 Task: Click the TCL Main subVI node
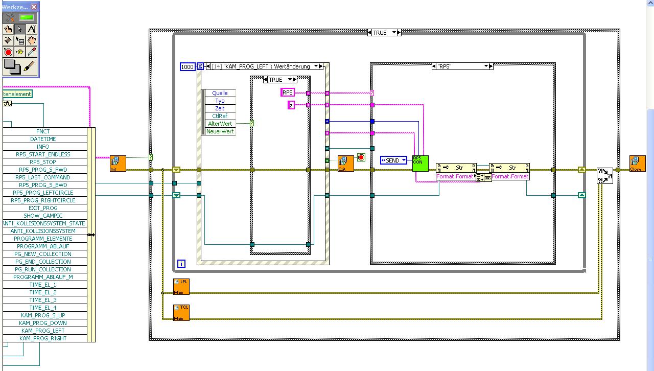pos(181,312)
